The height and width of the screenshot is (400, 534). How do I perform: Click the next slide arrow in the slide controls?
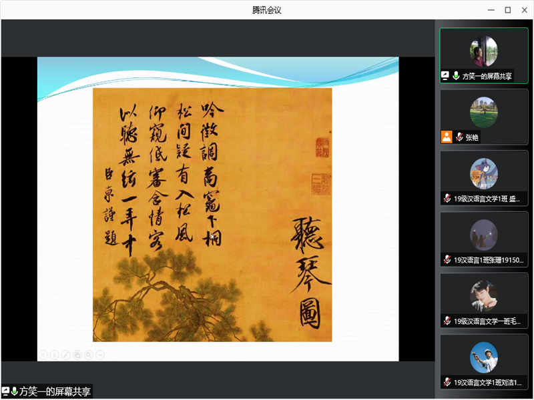(x=55, y=355)
